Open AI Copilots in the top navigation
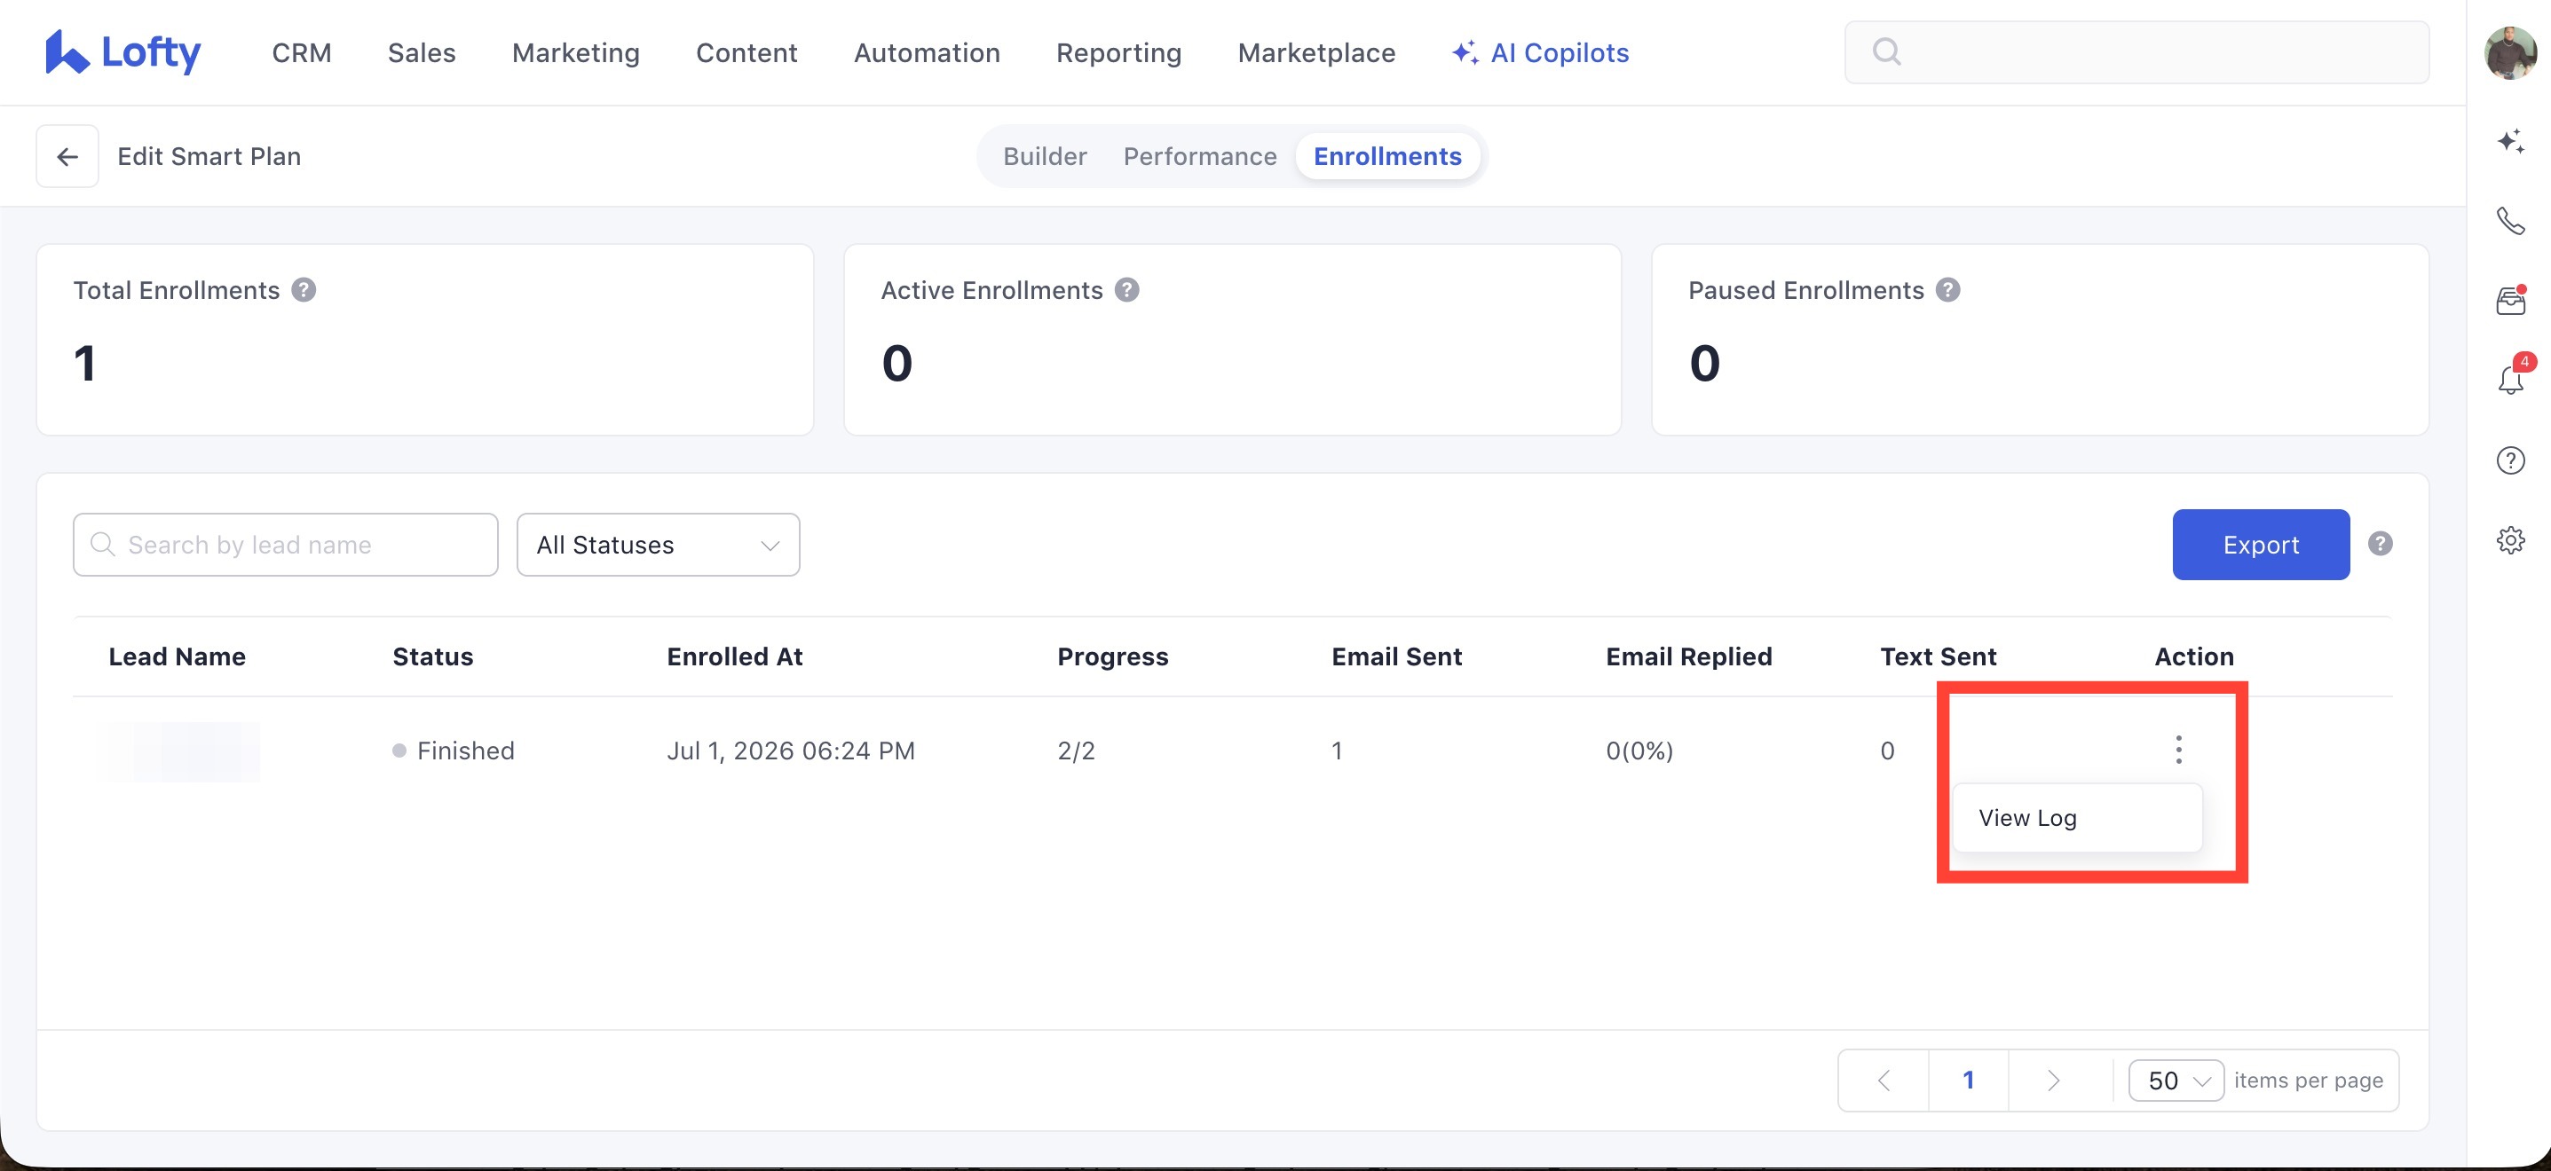This screenshot has height=1171, width=2551. click(x=1540, y=52)
